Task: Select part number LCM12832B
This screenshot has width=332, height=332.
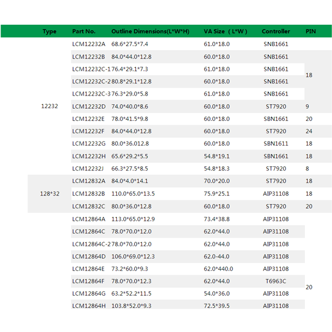Action: coord(89,194)
